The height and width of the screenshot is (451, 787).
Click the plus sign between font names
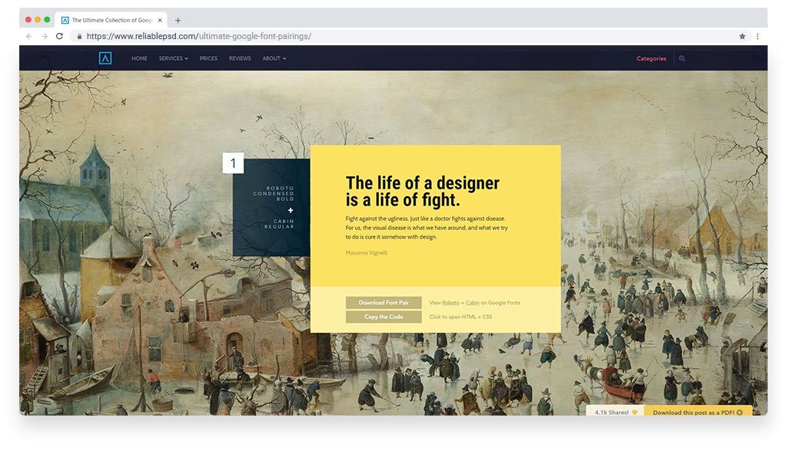pyautogui.click(x=290, y=210)
